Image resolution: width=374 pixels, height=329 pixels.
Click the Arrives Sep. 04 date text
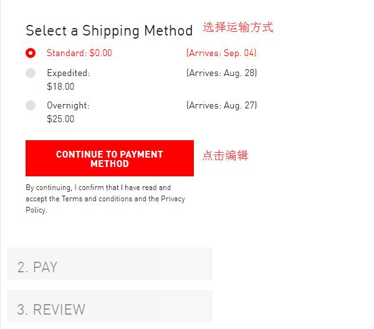(x=221, y=53)
